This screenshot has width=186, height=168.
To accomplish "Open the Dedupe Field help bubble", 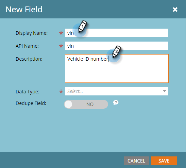I will pyautogui.click(x=116, y=103).
